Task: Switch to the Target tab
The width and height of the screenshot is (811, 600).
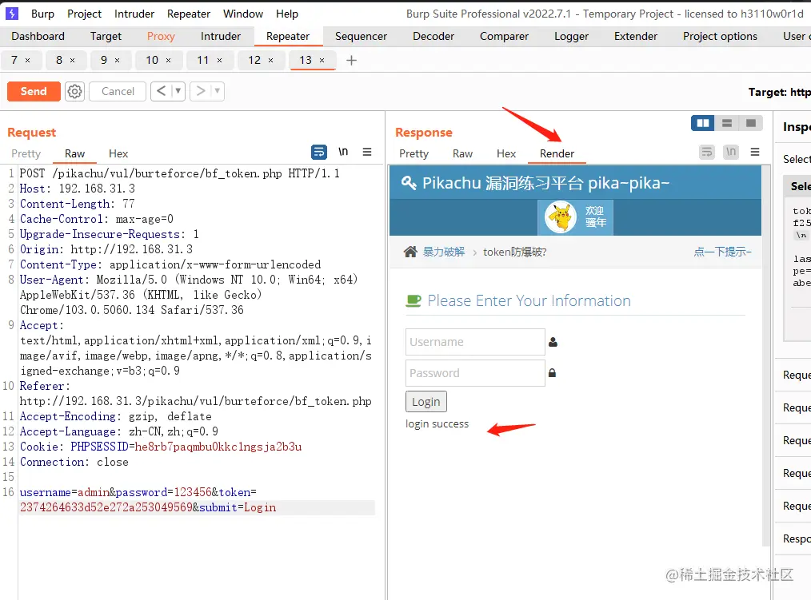Action: 106,36
